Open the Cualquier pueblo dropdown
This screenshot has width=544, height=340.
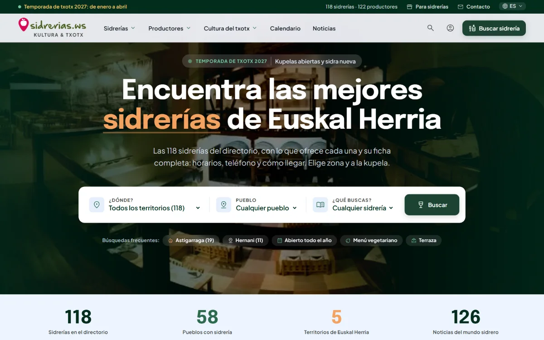[x=266, y=208]
